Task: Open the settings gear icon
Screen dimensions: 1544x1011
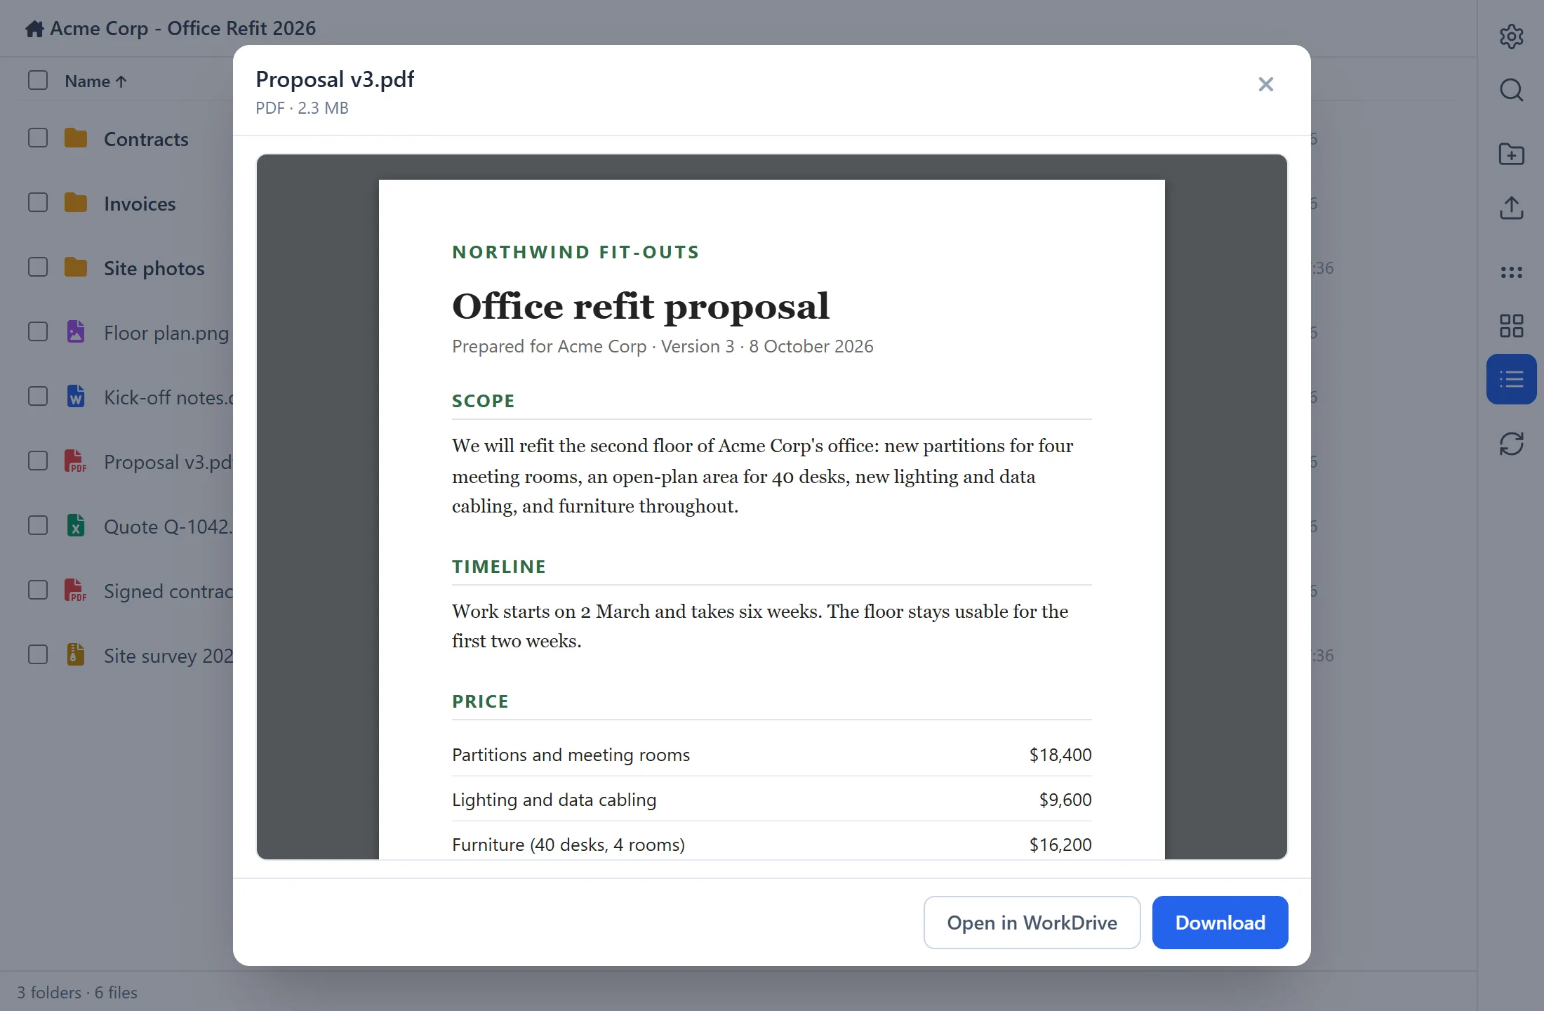Action: pos(1511,37)
